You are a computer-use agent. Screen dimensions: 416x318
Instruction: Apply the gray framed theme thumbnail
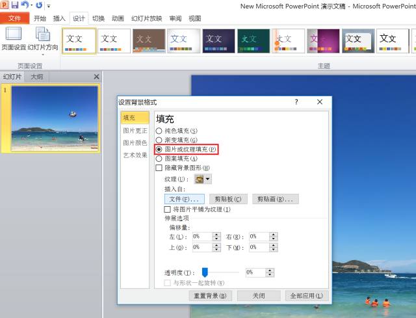pyautogui.click(x=358, y=41)
